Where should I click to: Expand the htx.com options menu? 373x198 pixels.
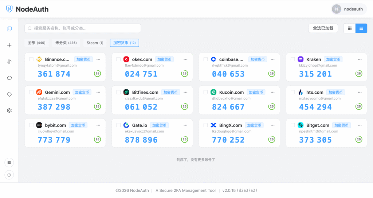point(360,92)
